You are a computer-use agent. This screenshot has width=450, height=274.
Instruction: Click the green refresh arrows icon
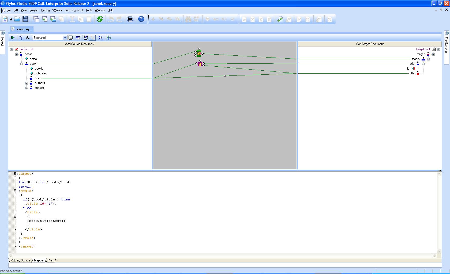100,19
